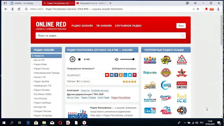Mute the player with the speaker icon
Viewport: 224px width, 126px height.
(116, 59)
